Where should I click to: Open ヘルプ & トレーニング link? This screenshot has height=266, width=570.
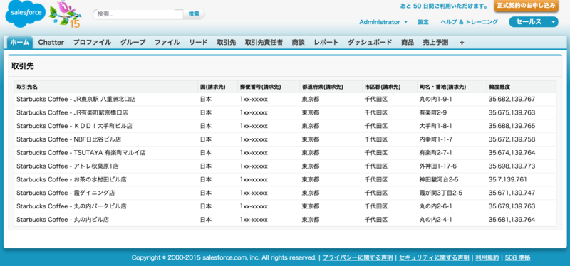click(x=469, y=22)
